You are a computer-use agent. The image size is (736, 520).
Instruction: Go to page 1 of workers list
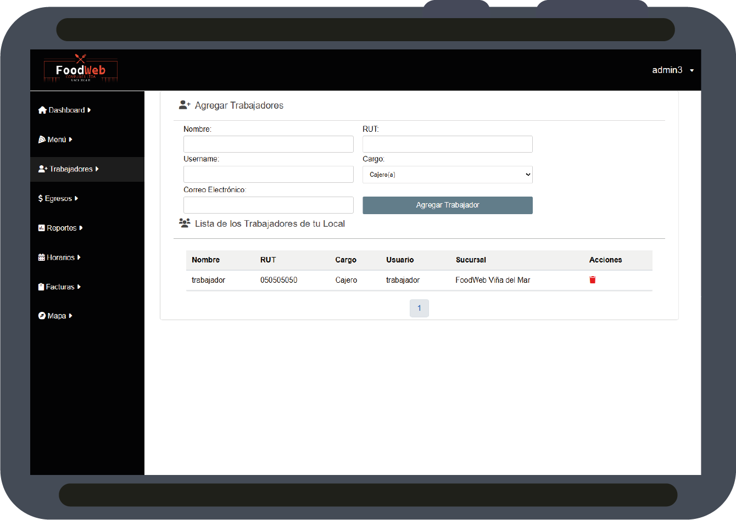coord(419,308)
